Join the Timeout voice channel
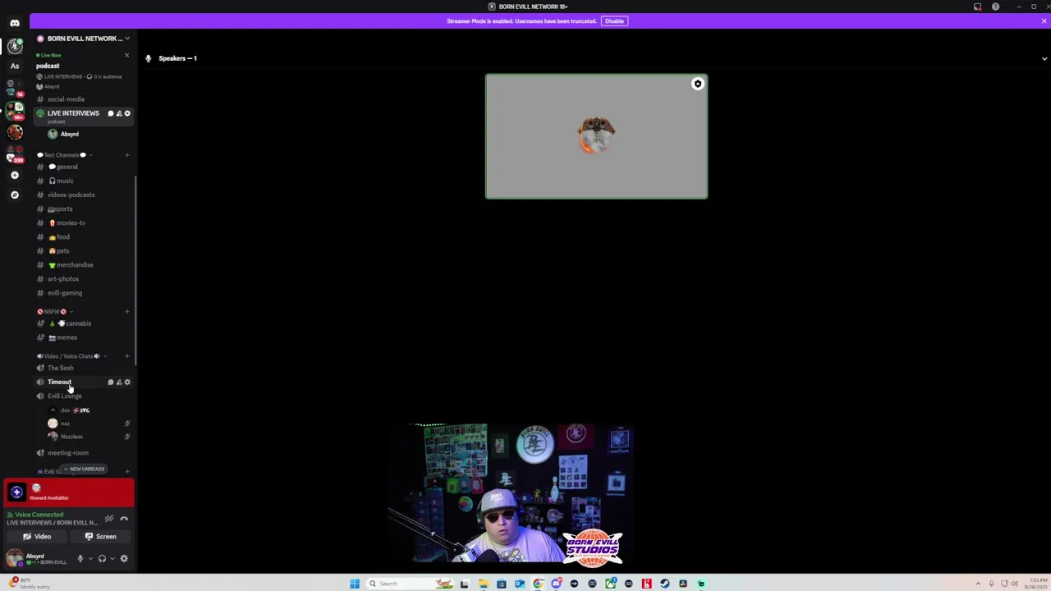Screen dimensions: 1051x591 (70, 382)
